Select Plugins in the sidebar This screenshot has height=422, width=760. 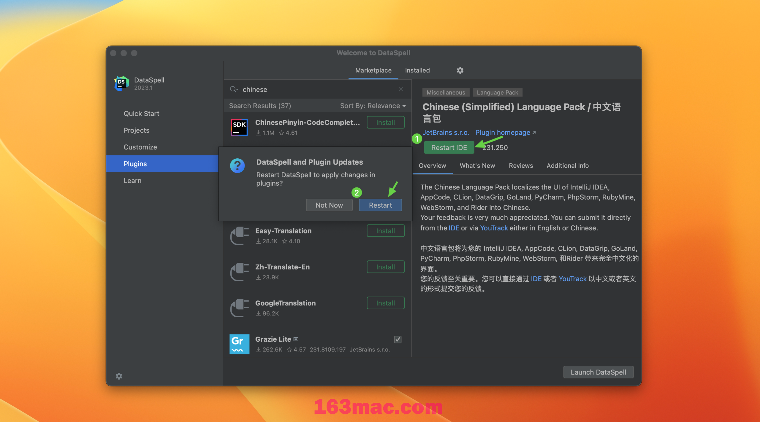click(162, 164)
